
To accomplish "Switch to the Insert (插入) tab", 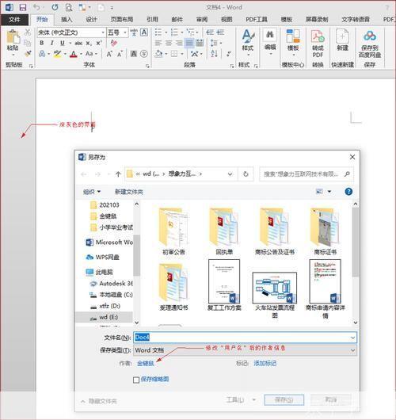I will [67, 20].
